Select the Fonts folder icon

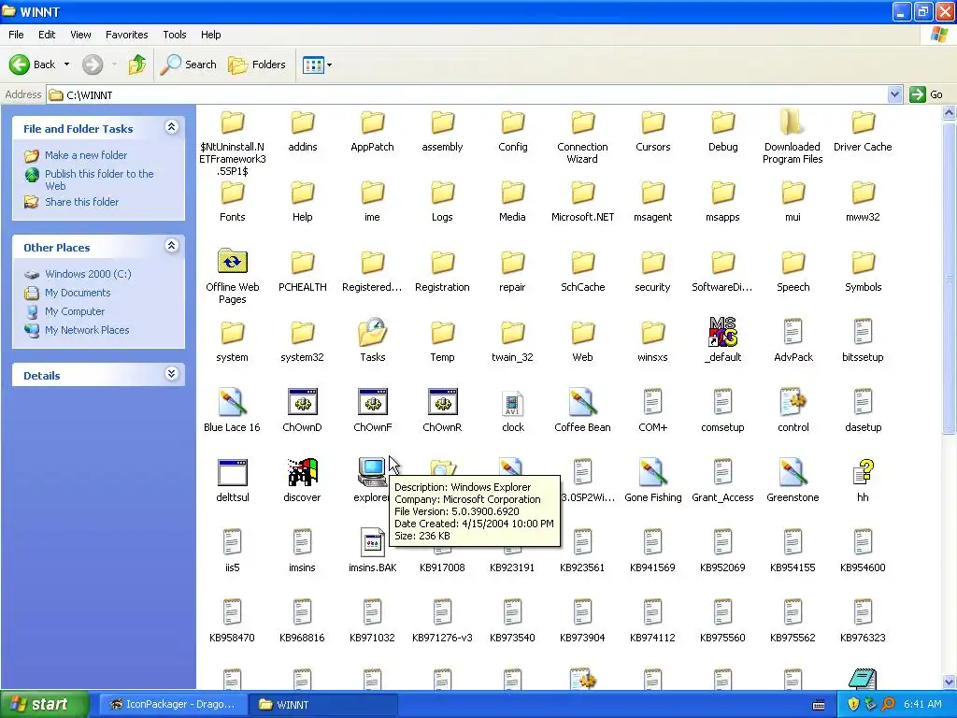pyautogui.click(x=232, y=193)
